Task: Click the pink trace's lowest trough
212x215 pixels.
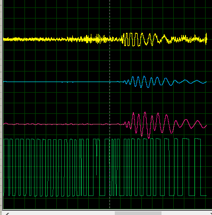Action: point(149,137)
